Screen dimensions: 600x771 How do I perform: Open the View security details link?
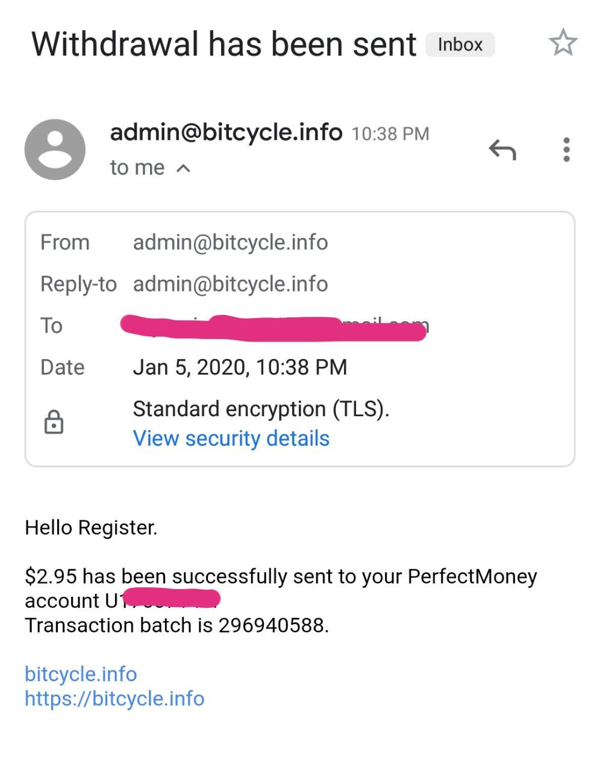click(231, 438)
